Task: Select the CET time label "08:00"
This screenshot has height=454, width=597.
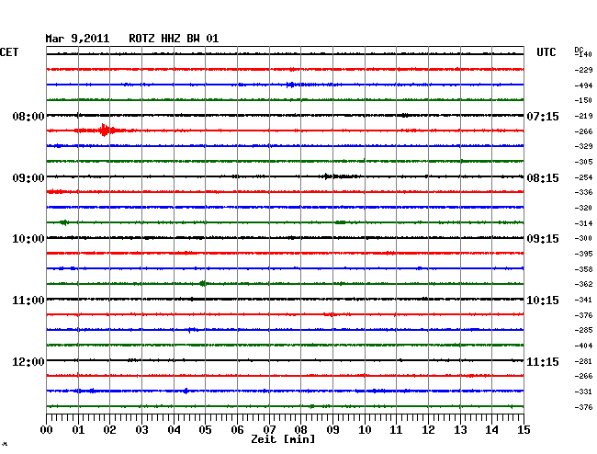Action: tap(28, 116)
